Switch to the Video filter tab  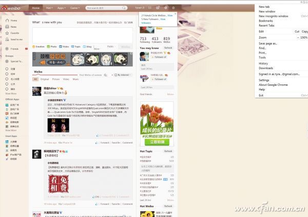(66, 79)
